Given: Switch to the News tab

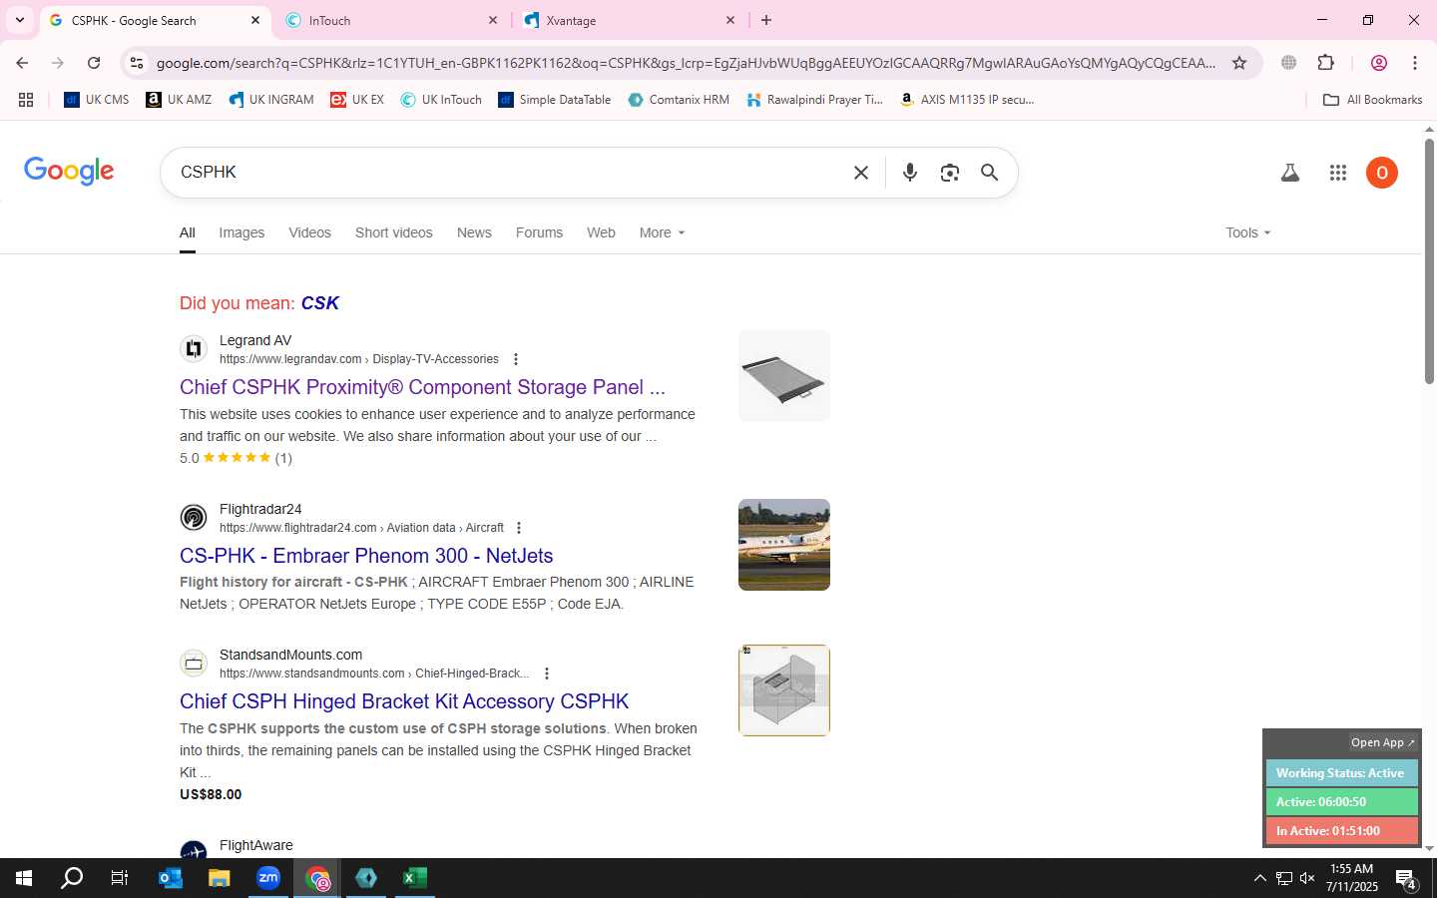Looking at the screenshot, I should 474,232.
